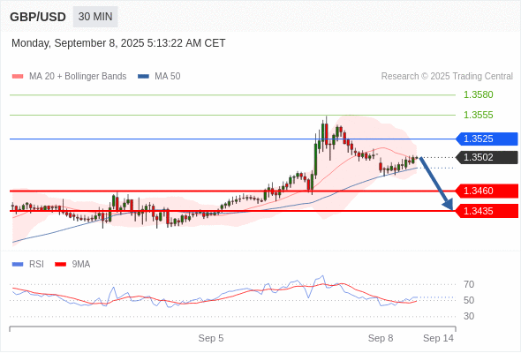Click the 30 MIN timeframe badge

coord(95,17)
